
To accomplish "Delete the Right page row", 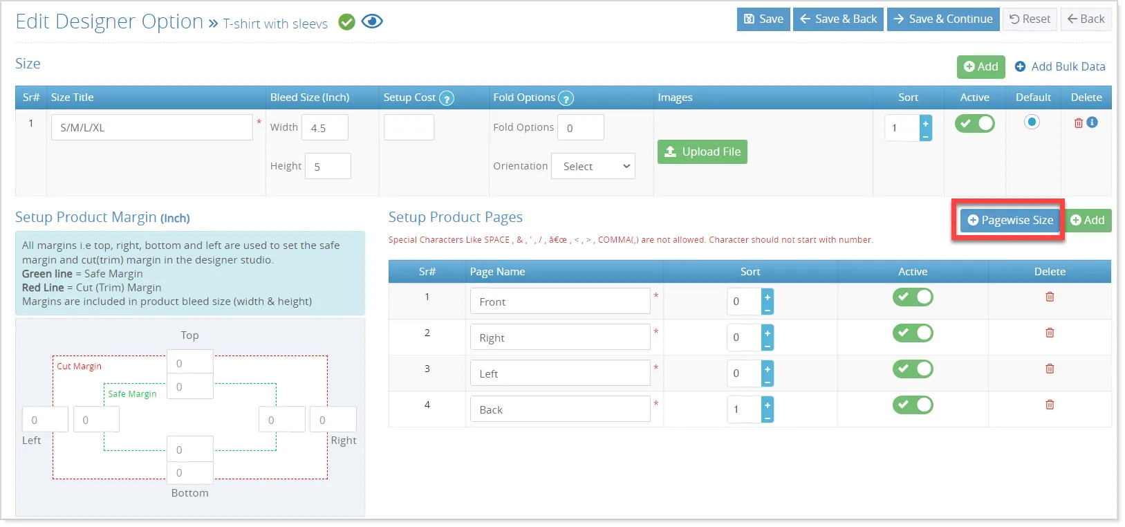I will click(1050, 333).
